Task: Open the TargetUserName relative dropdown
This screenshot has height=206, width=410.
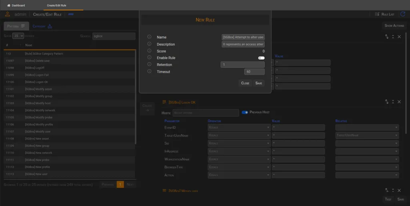Action: [367, 135]
